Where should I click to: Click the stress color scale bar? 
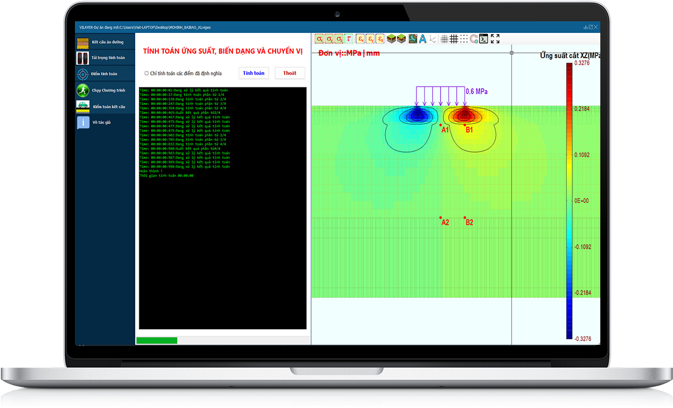[569, 201]
